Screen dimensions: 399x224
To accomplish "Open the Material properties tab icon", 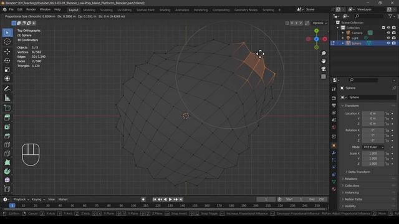I will [x=334, y=189].
